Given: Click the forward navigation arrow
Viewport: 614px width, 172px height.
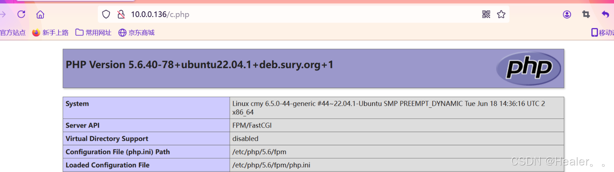Looking at the screenshot, I should pyautogui.click(x=3, y=14).
